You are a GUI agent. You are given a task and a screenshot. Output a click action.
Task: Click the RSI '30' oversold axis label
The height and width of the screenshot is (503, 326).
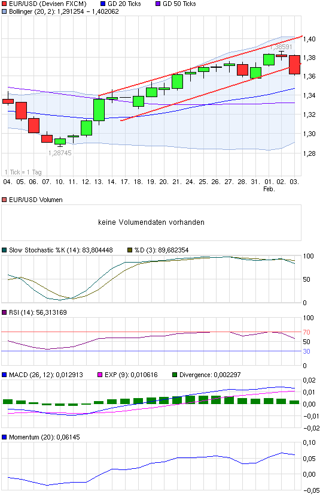(306, 351)
